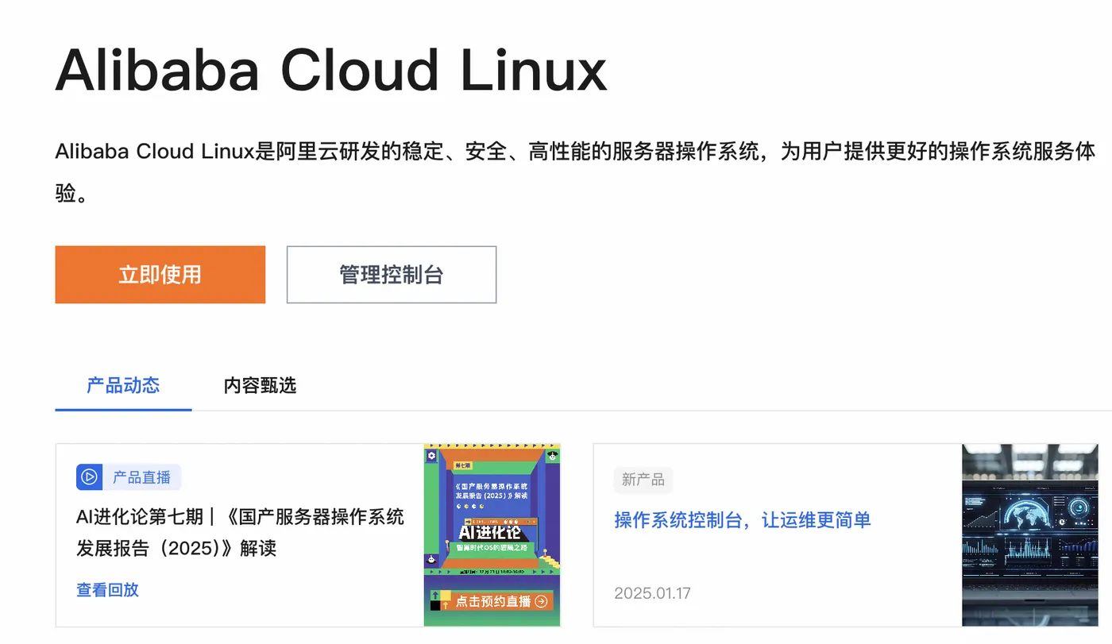Click the gear icon at the poster's top-left corner
This screenshot has height=644, width=1112.
click(x=431, y=456)
